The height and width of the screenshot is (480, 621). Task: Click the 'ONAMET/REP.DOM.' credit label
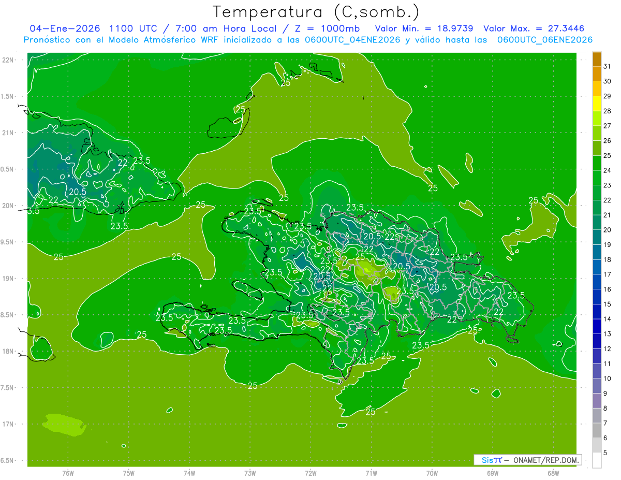pyautogui.click(x=546, y=460)
